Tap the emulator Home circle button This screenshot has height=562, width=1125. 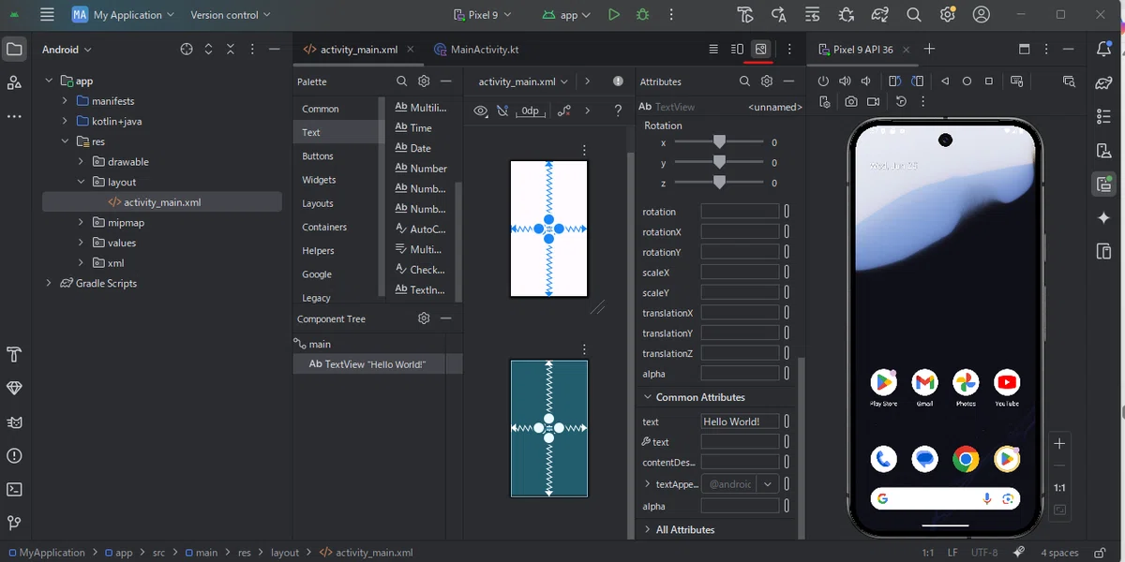[967, 81]
